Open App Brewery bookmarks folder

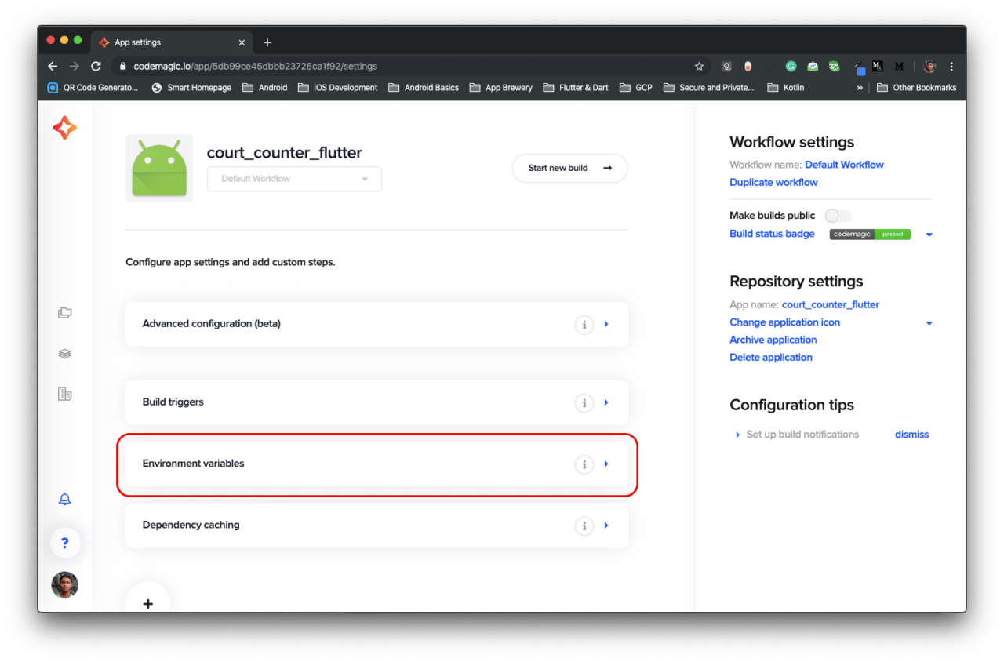[x=500, y=88]
